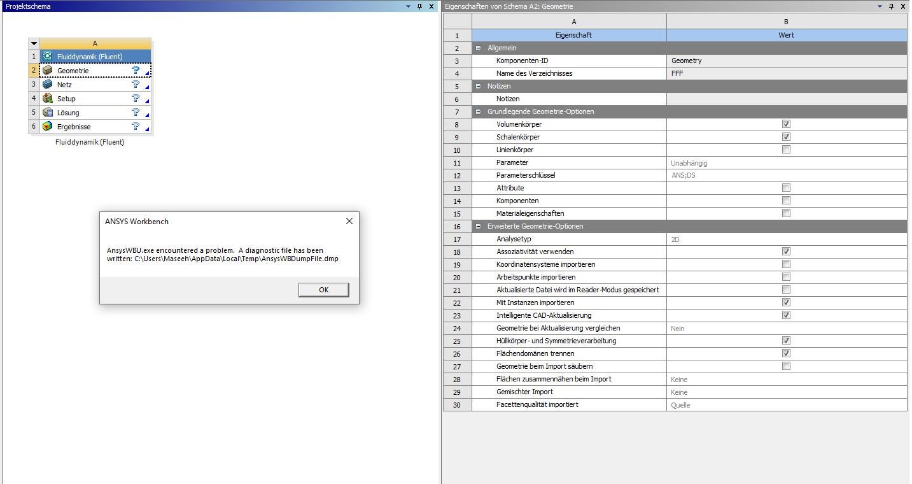Click the Fluent system icon in row 1
Viewport: 912px width, 484px height.
pyautogui.click(x=47, y=57)
